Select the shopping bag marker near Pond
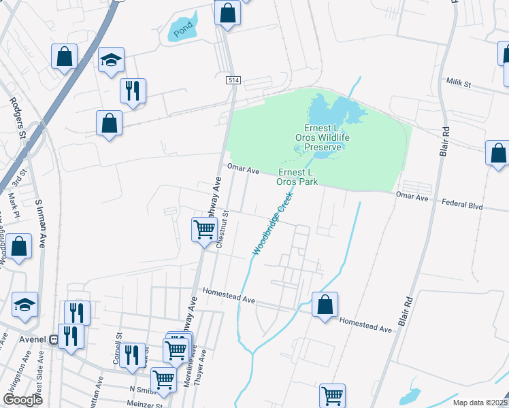Viewport: 509px width, 408px height. [227, 14]
